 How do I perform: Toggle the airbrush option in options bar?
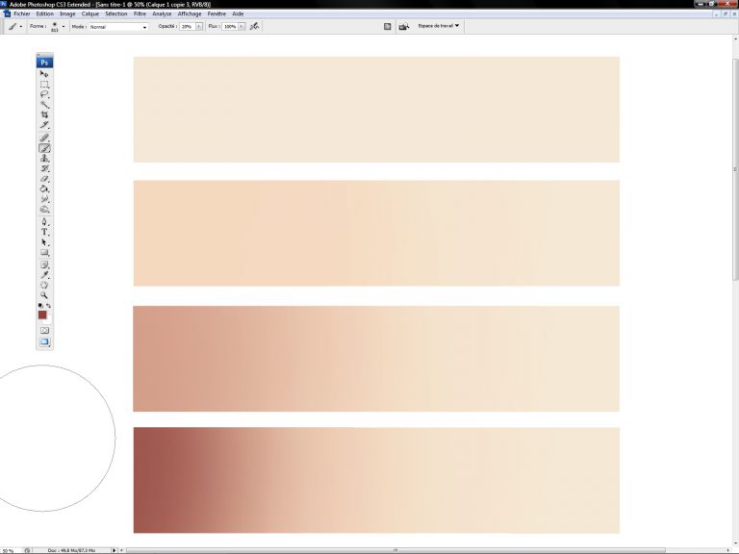(254, 27)
